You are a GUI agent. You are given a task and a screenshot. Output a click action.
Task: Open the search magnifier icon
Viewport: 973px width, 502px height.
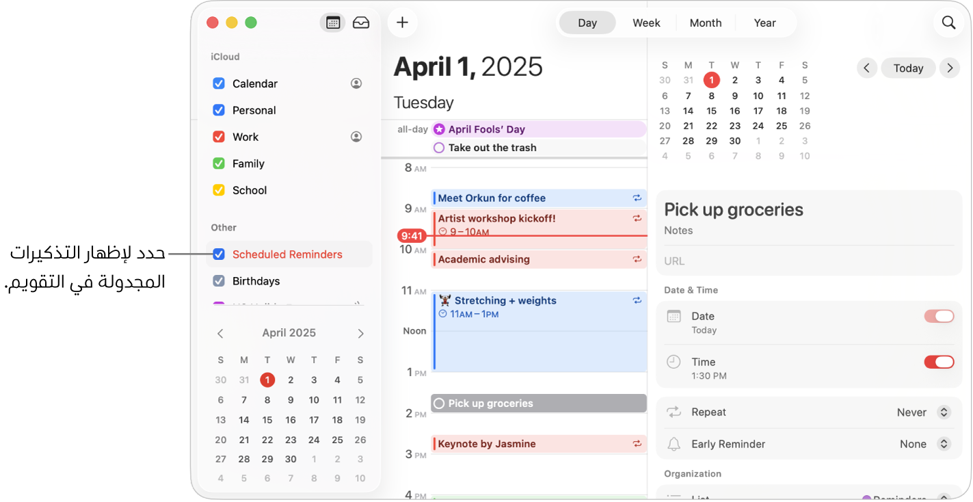click(x=949, y=23)
